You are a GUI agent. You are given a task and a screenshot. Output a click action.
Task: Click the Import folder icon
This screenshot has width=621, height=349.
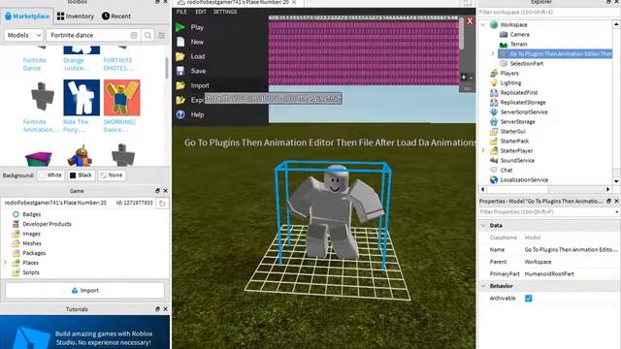tap(180, 85)
